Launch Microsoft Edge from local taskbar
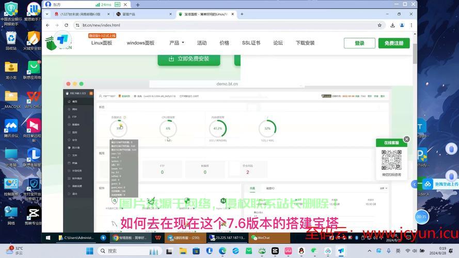The image size is (459, 258). (223, 251)
